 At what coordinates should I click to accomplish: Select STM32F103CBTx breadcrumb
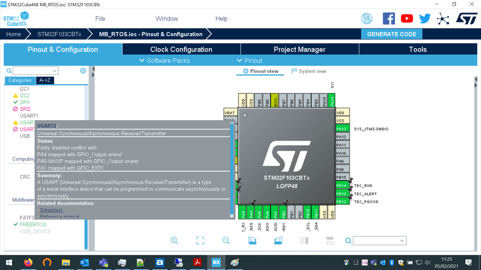coord(59,34)
